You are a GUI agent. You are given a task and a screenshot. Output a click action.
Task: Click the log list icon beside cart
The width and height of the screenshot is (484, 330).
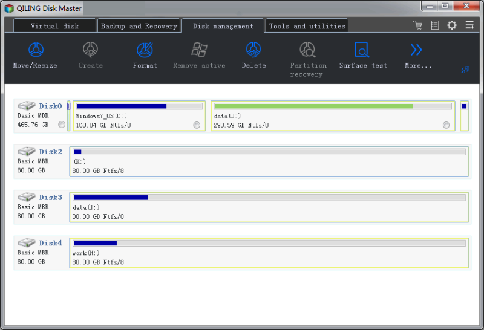pyautogui.click(x=434, y=25)
